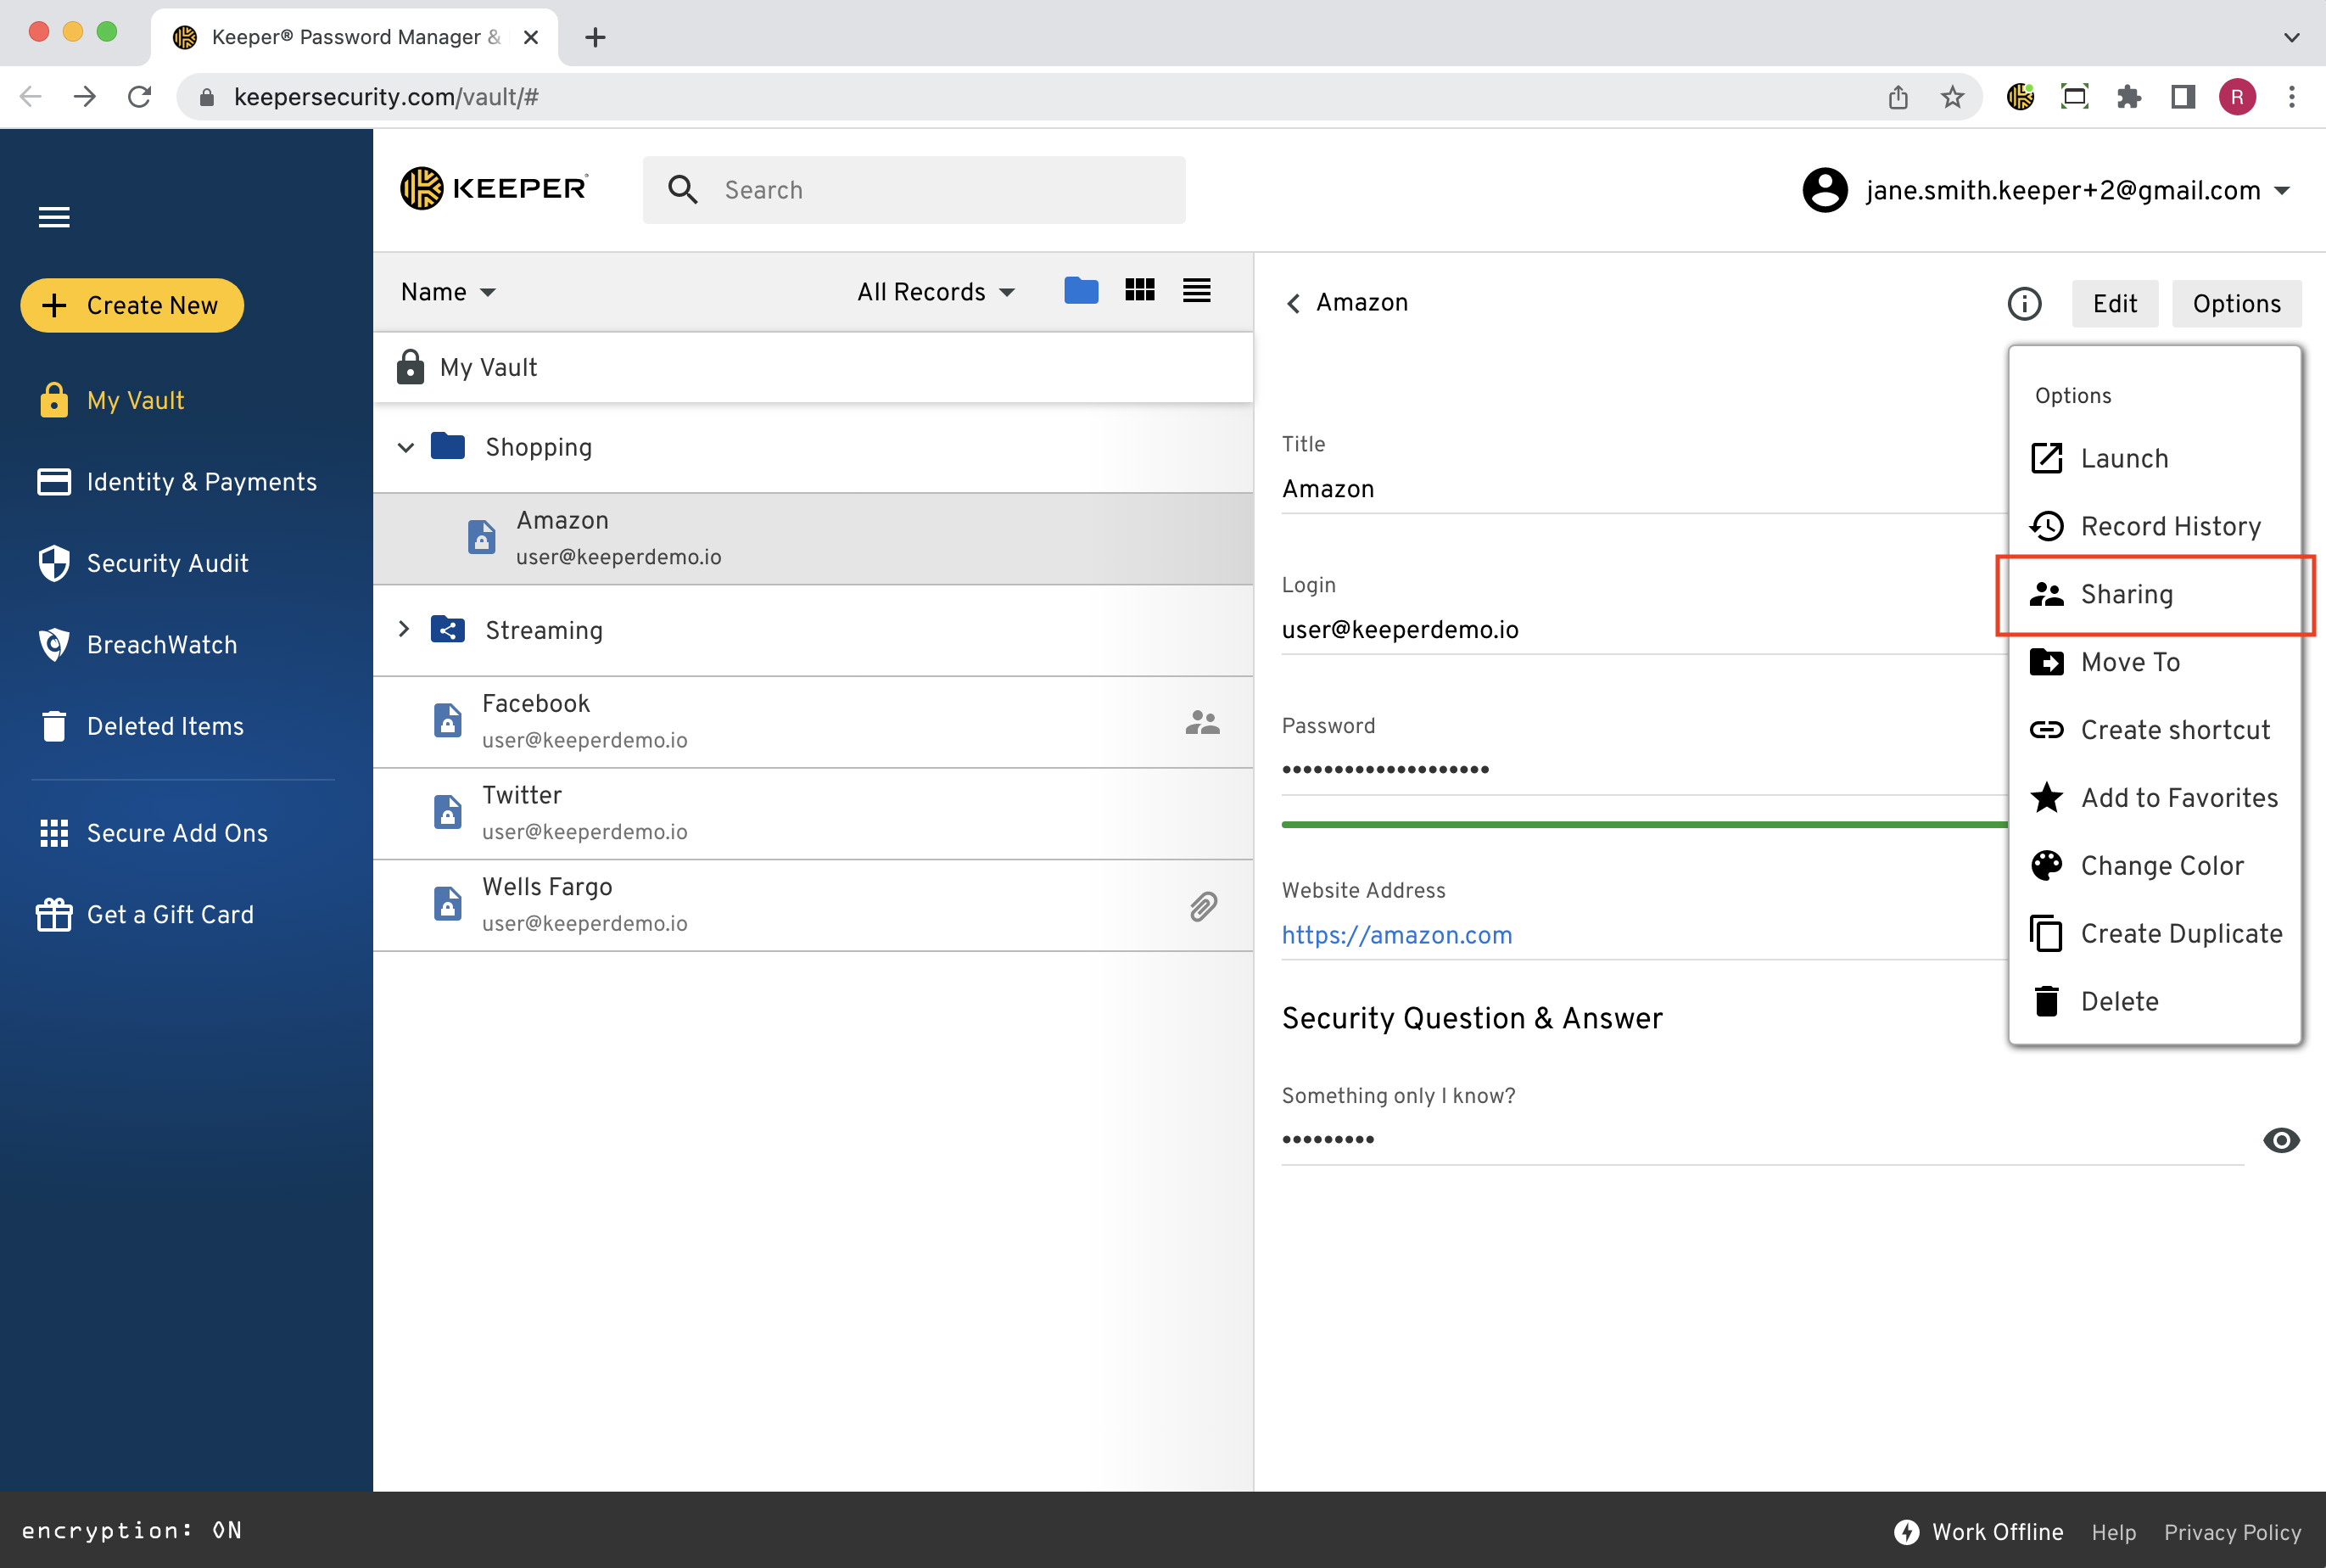
Task: Open the Facebook record
Action: point(813,721)
